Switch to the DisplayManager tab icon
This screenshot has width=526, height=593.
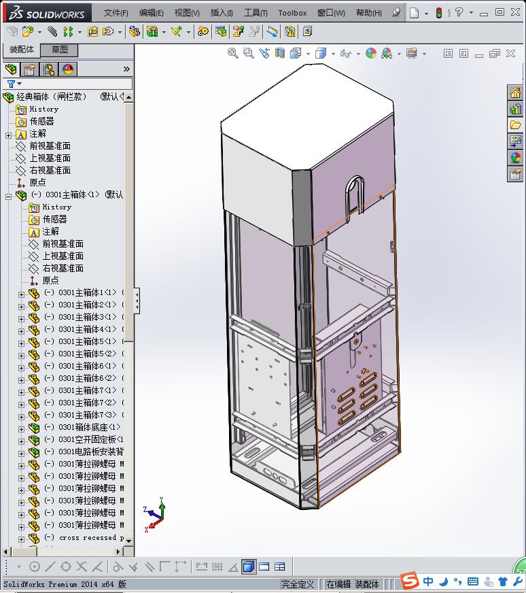[68, 69]
